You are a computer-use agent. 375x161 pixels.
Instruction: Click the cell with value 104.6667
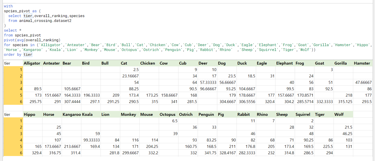coord(247,89)
